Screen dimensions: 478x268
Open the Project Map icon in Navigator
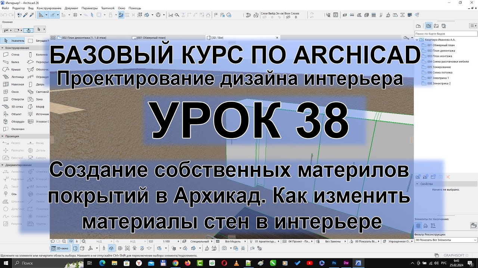click(418, 26)
